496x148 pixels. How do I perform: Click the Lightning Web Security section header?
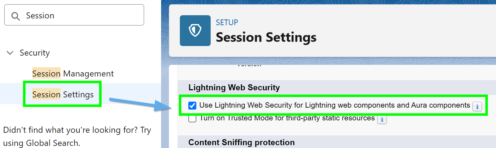[234, 87]
